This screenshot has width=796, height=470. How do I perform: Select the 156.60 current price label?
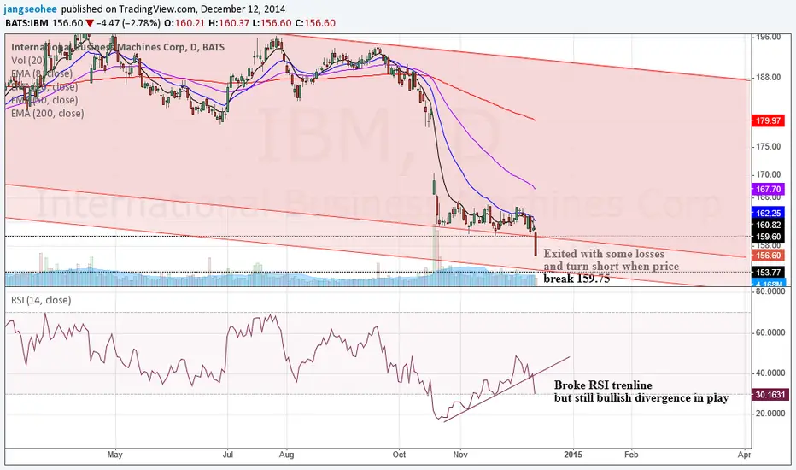(x=768, y=256)
